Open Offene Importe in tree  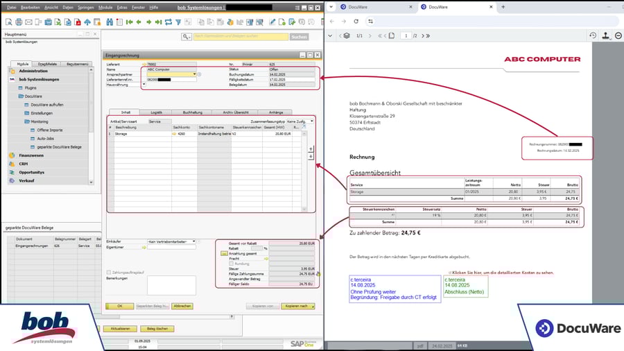pos(50,130)
